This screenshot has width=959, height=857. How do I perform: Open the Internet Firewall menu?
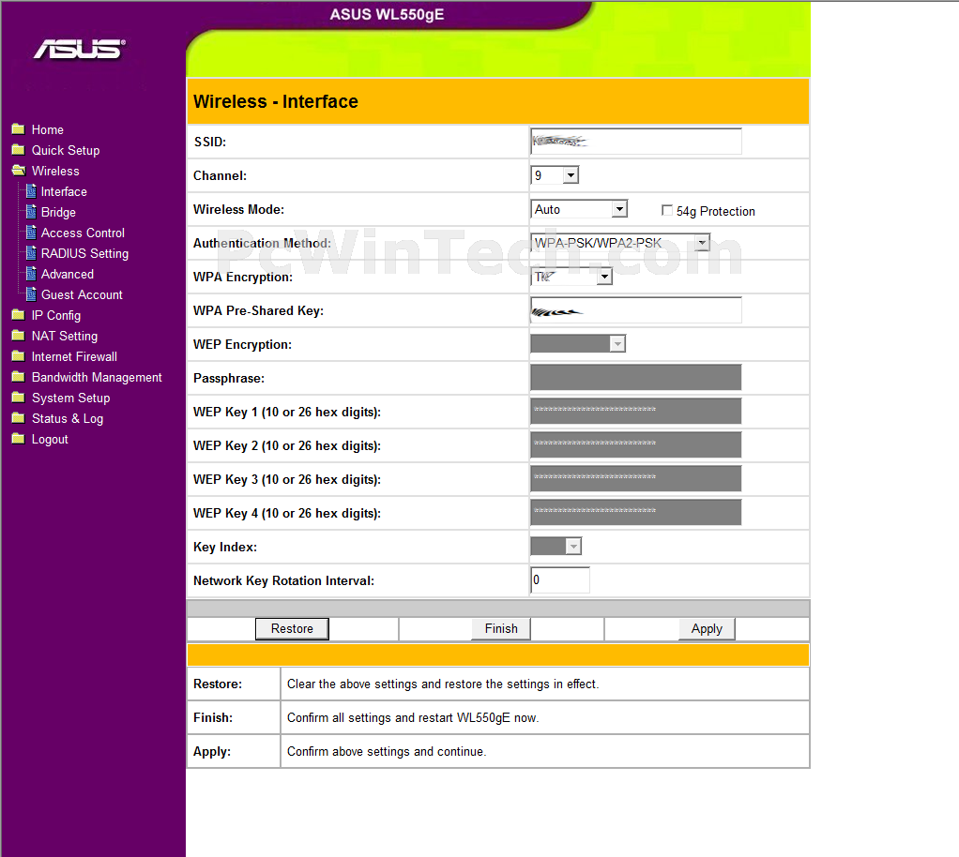(75, 356)
